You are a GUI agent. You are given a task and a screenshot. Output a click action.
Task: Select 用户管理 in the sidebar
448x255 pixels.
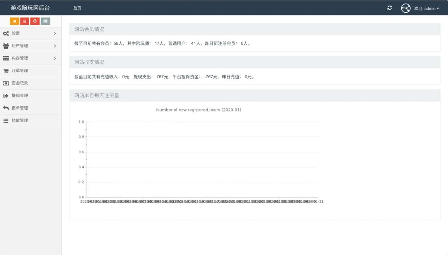click(x=20, y=46)
